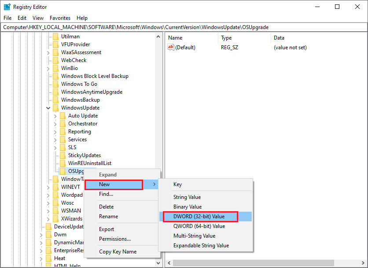Open the Edit menu
This screenshot has height=268, width=368.
coord(22,18)
